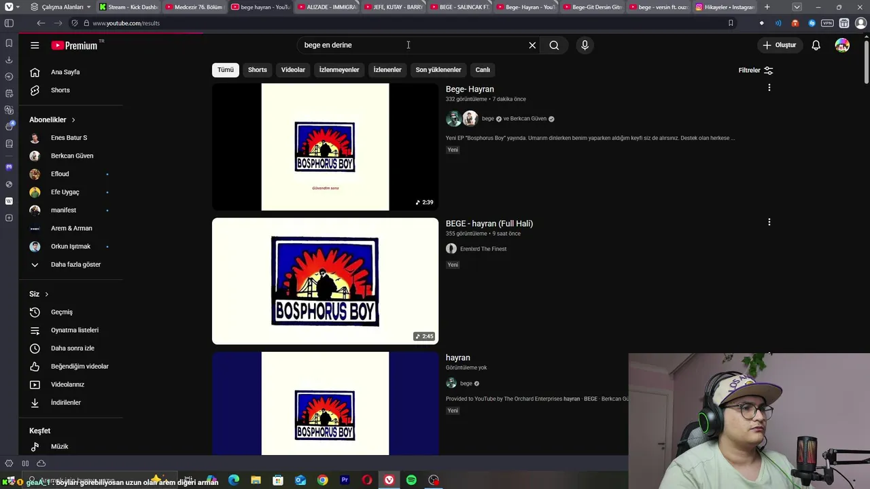Switch to the 'Hikayeler • Instagram' tab
Screen dimensions: 870x489
724,7
